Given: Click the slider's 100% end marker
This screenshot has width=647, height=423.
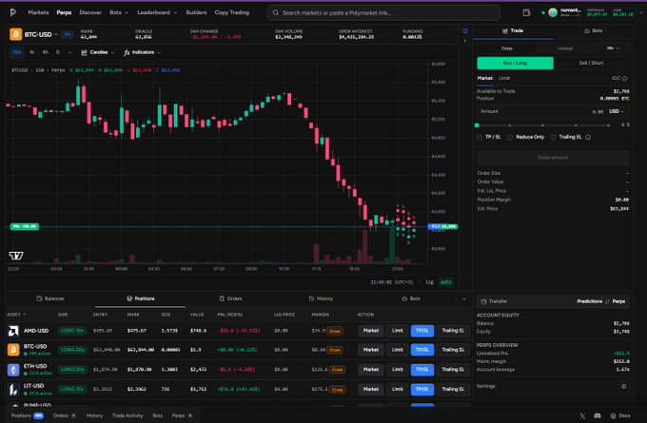Looking at the screenshot, I should click(609, 125).
